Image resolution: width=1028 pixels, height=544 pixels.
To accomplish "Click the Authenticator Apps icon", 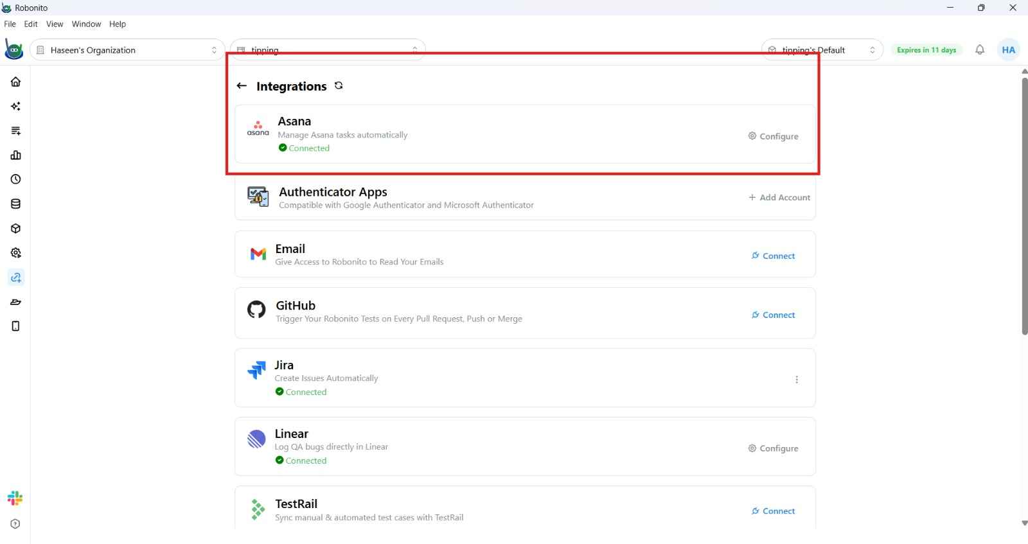I will click(x=258, y=197).
